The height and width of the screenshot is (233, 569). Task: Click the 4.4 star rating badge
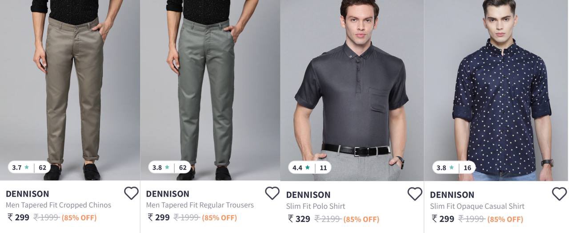[x=310, y=168]
